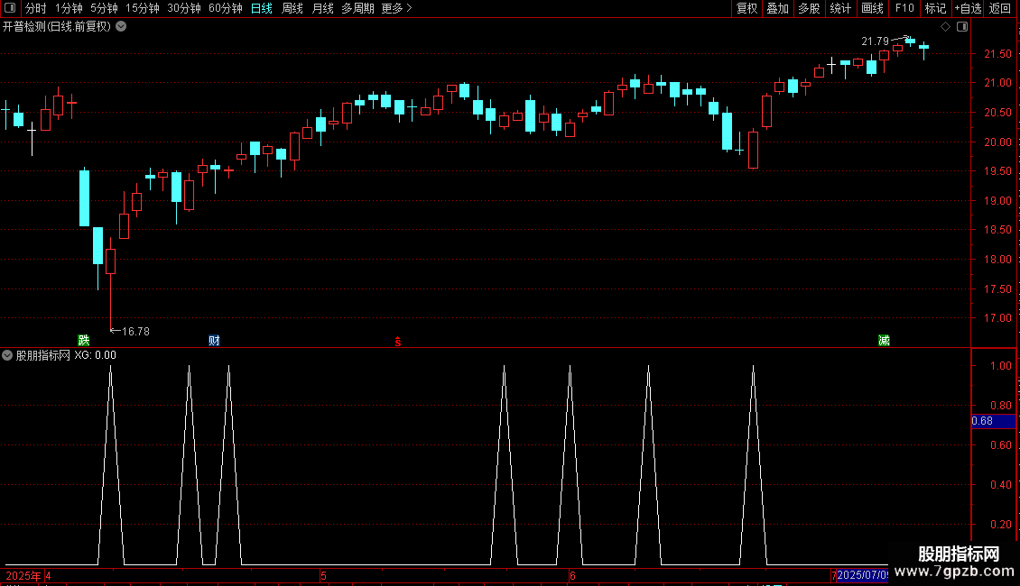Click the month 6 timeline marker

572,575
